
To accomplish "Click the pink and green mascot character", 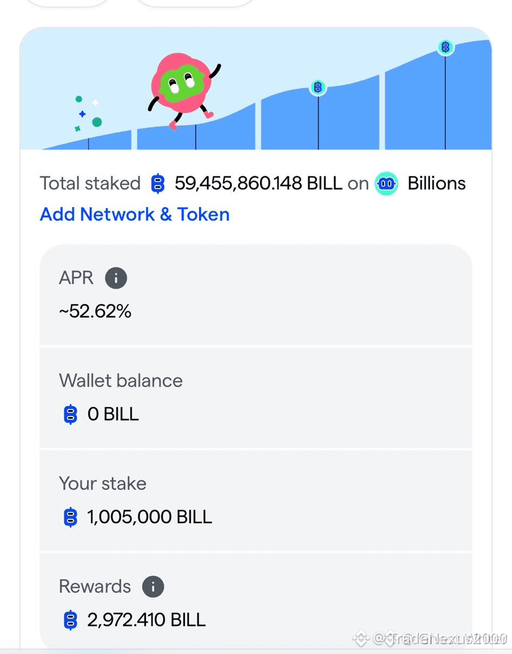I will (184, 90).
